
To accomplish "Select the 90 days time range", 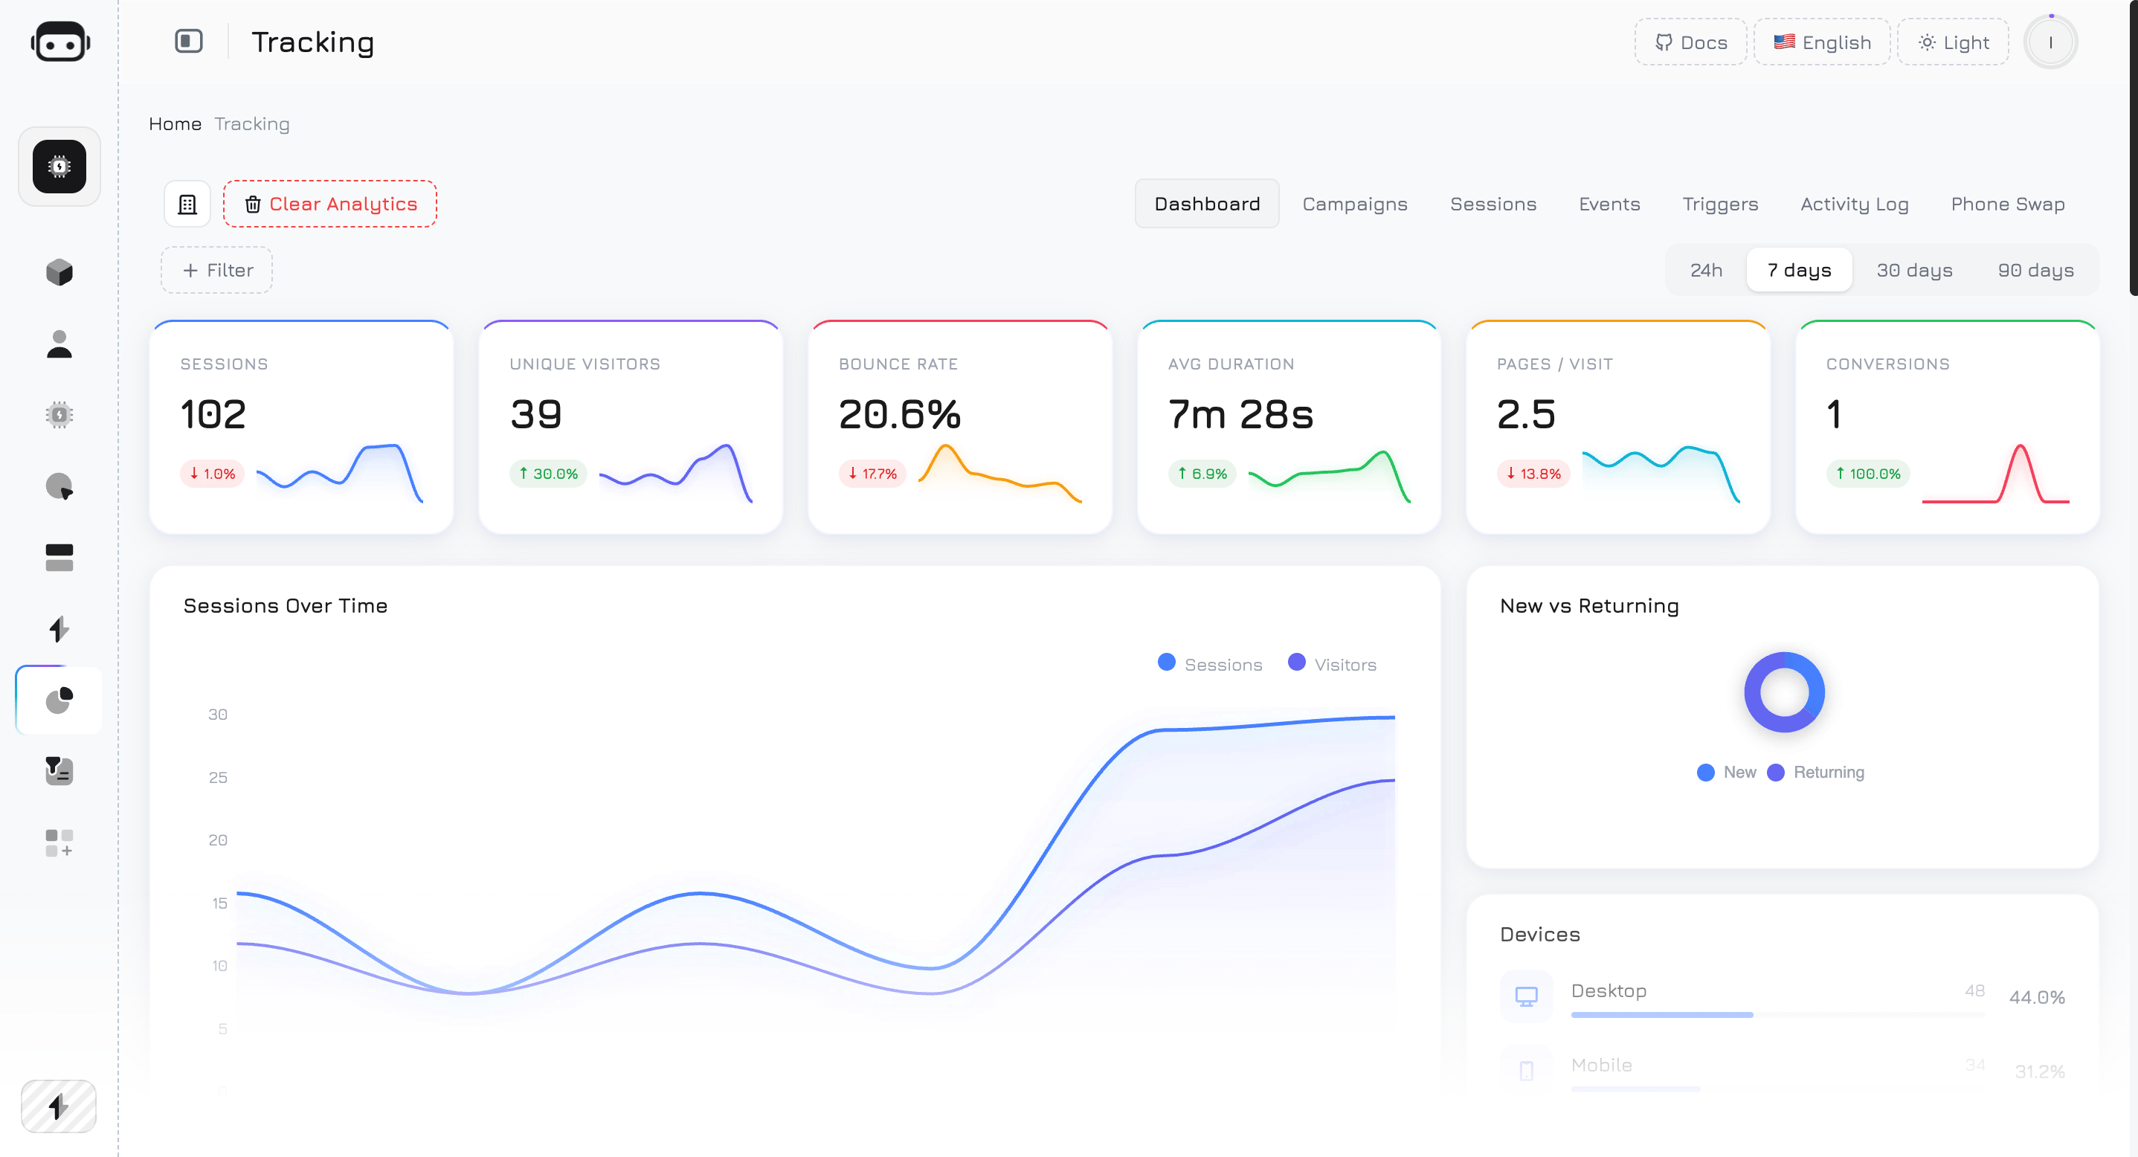I will pyautogui.click(x=2036, y=270).
